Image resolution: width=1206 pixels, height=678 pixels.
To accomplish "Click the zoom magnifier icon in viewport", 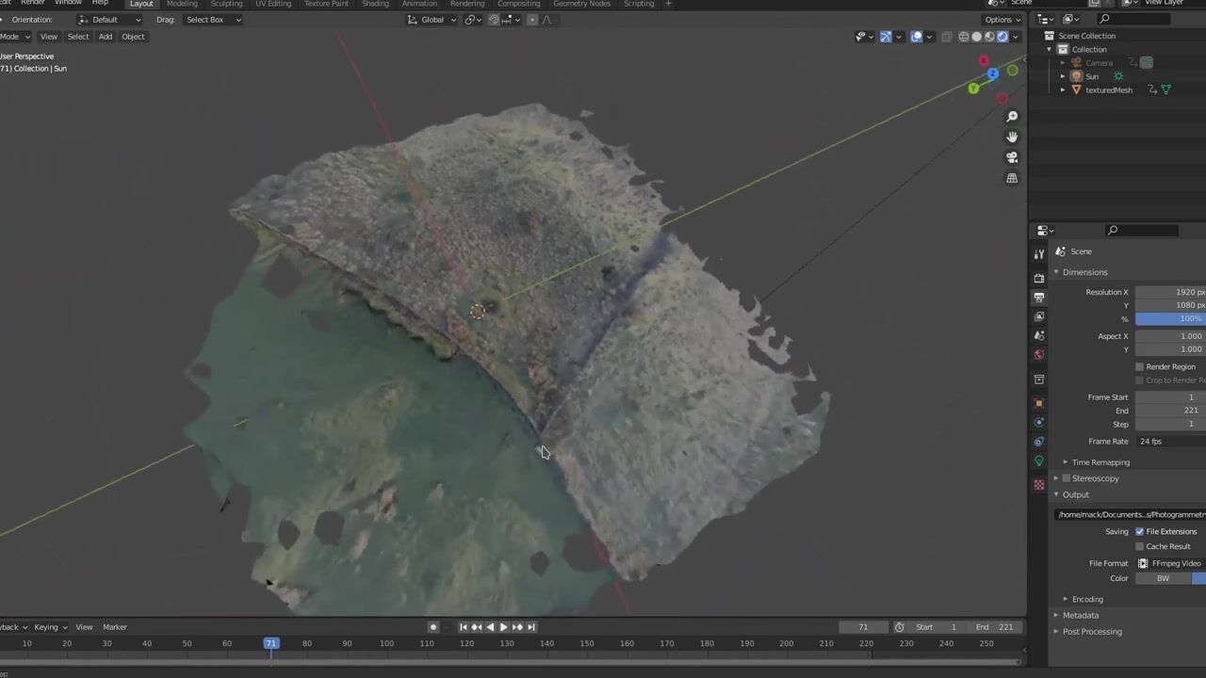I will (x=1012, y=117).
